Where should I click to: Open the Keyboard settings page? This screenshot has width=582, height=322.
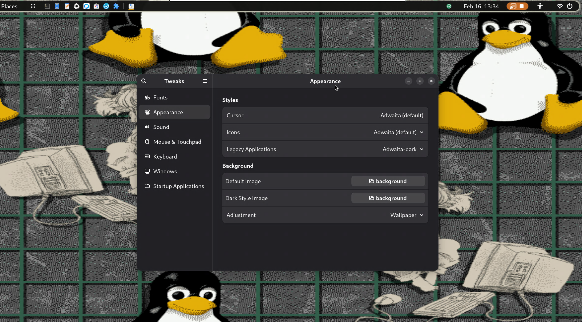175,157
